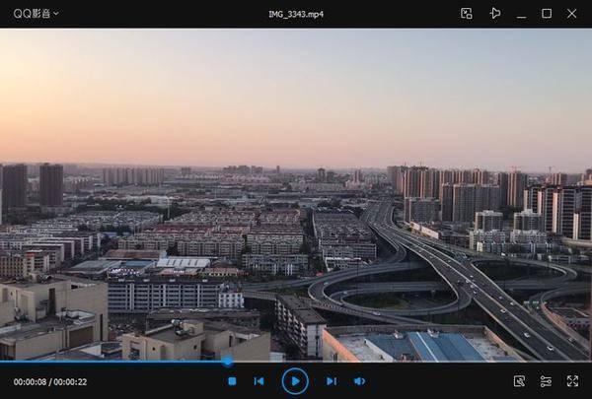Image resolution: width=592 pixels, height=399 pixels.
Task: Enter fullscreen mode
Action: click(x=572, y=381)
